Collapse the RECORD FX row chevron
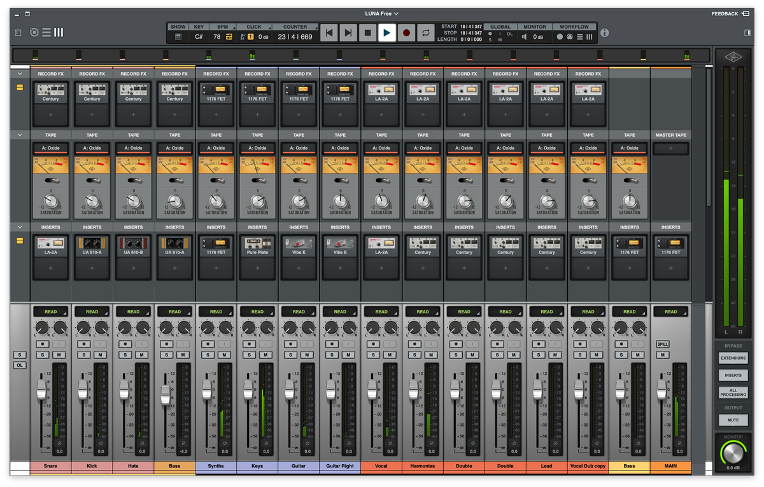 [20, 74]
